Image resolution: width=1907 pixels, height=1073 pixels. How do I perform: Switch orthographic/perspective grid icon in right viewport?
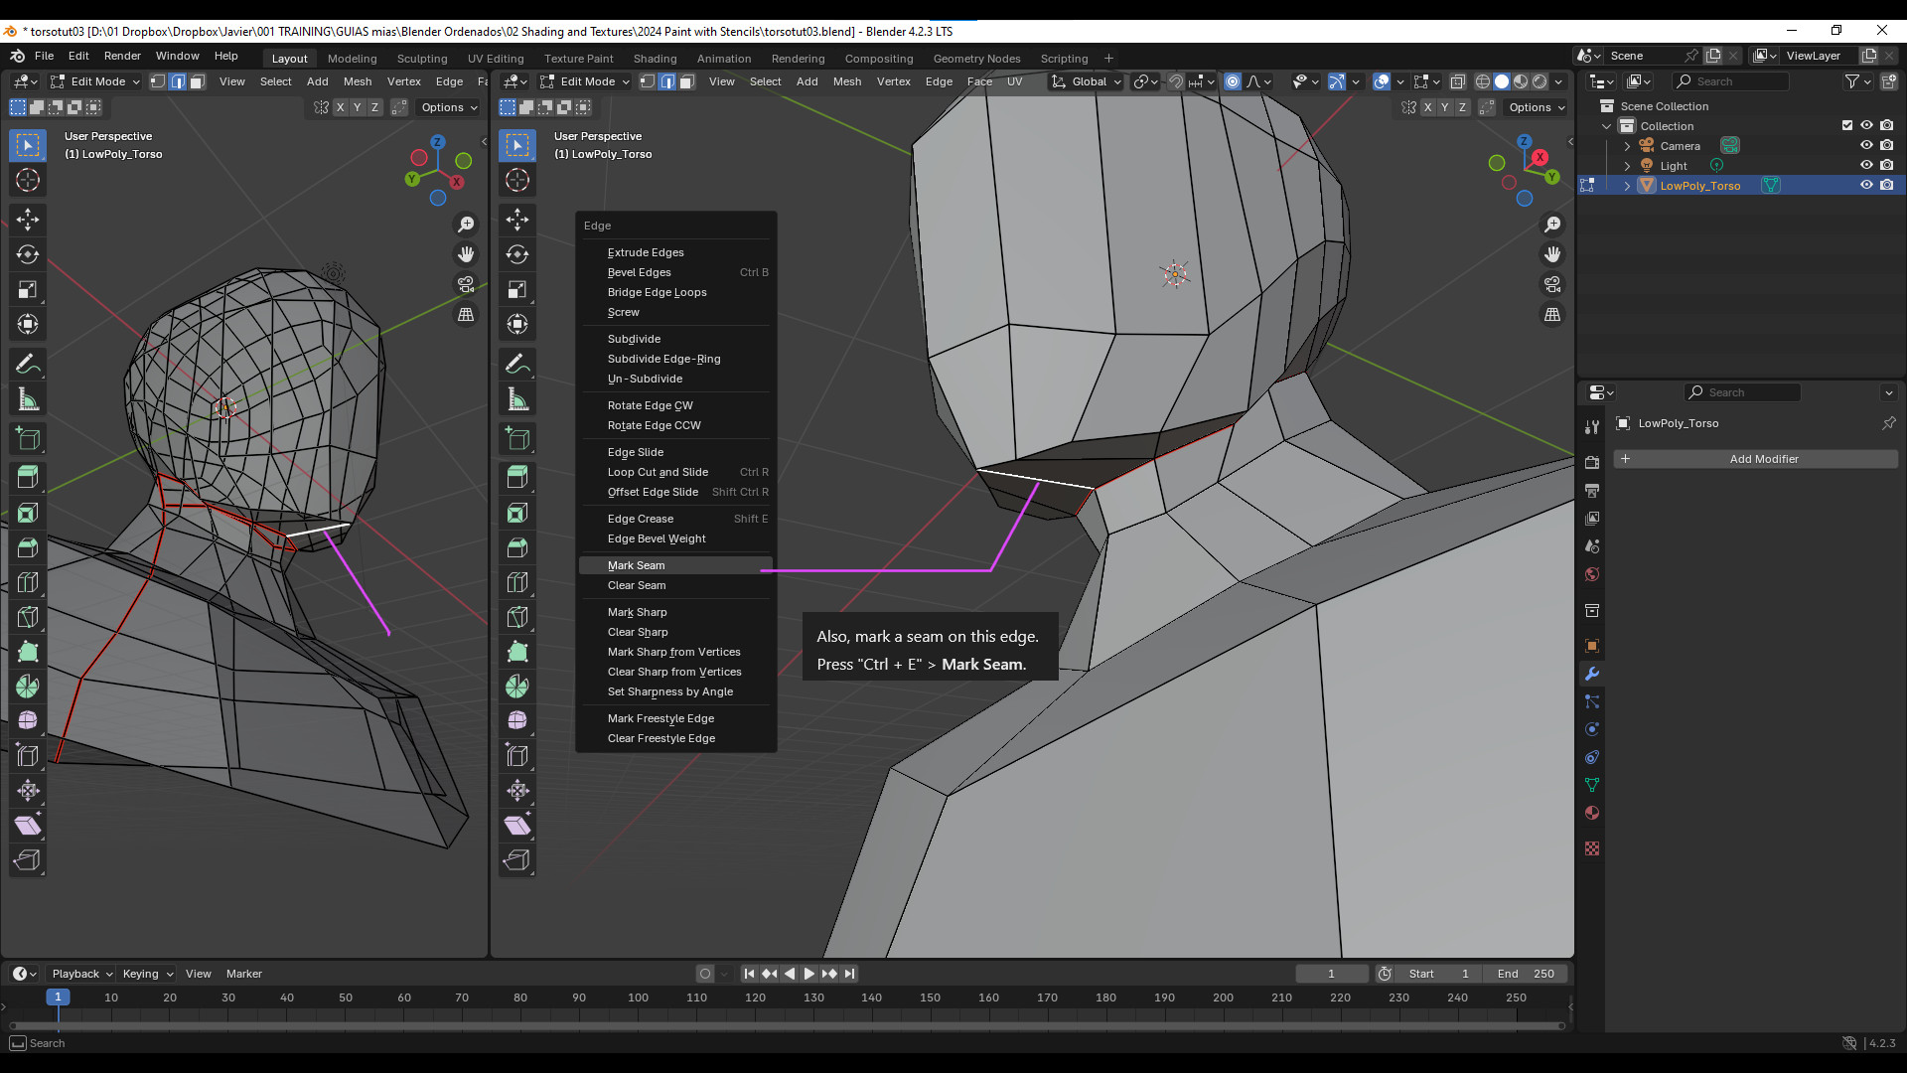[x=1552, y=314]
